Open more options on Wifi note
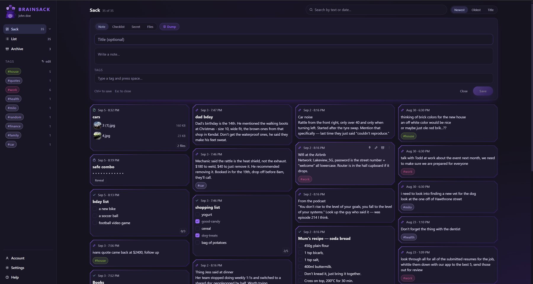Viewport: 533px width, 284px height. (389, 147)
